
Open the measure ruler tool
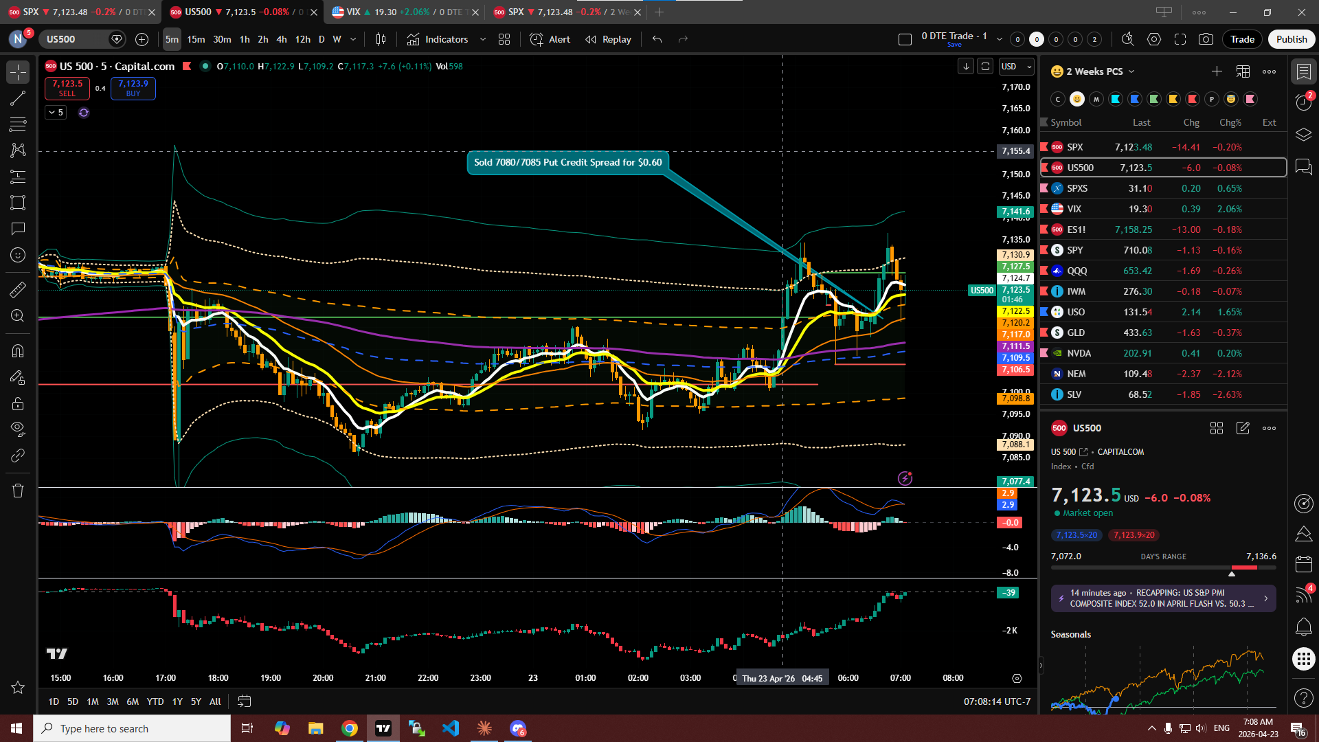18,290
